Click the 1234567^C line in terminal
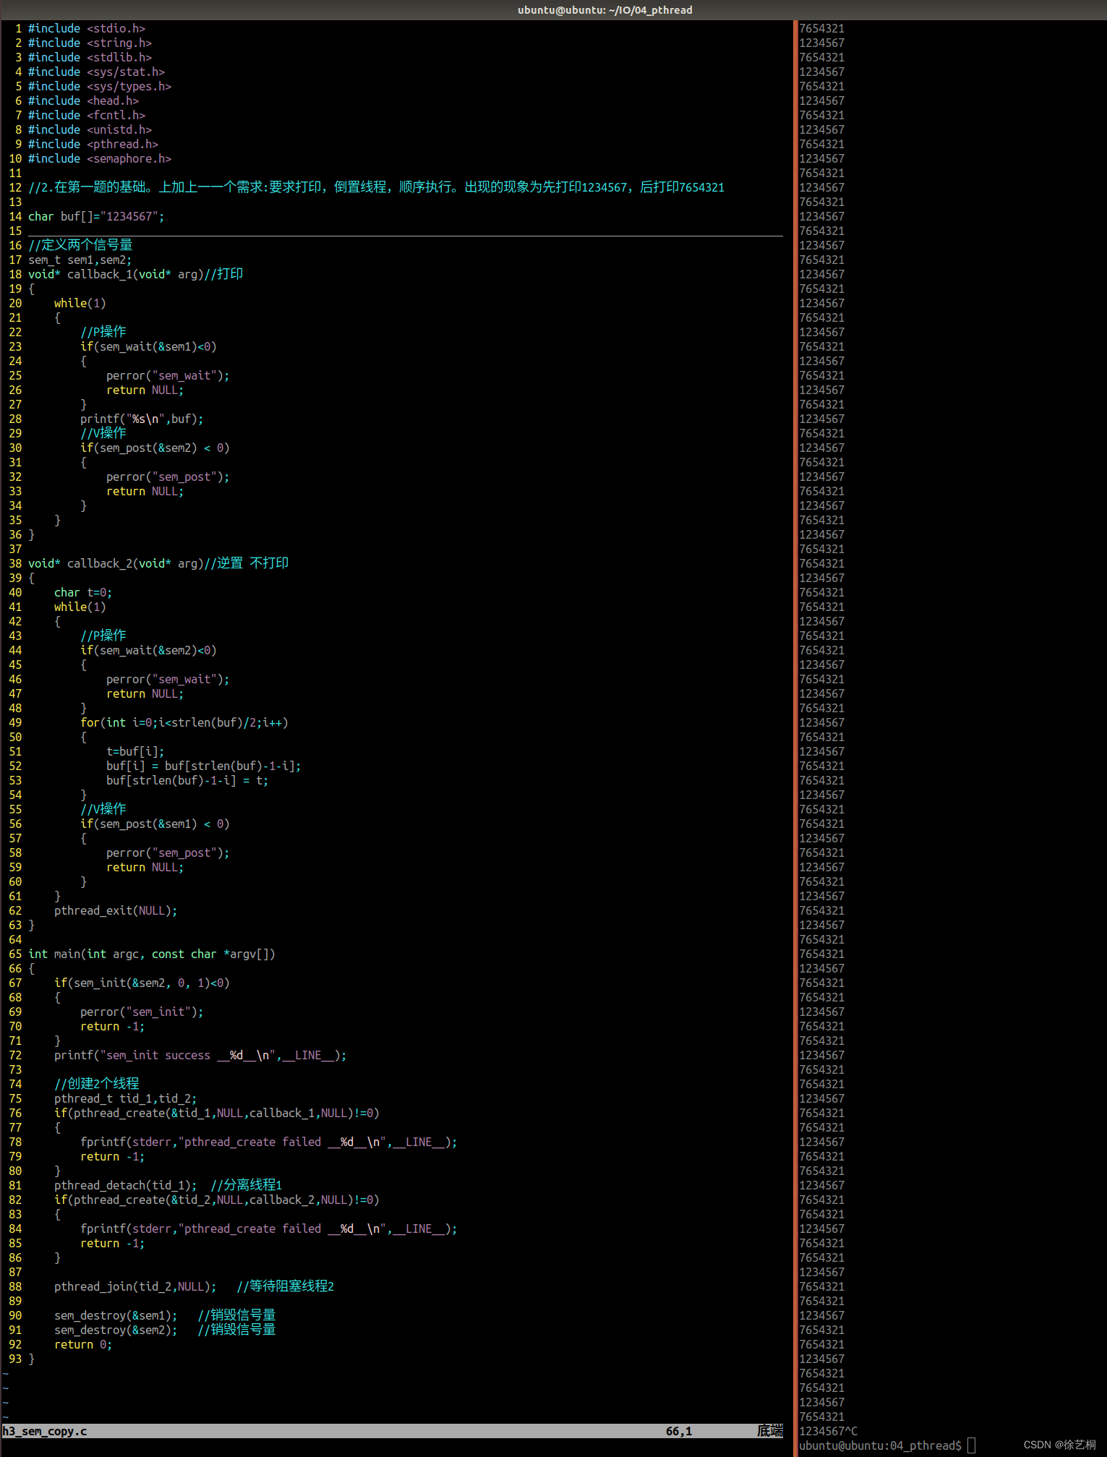Screen dimensions: 1107x1457 [x=828, y=1431]
